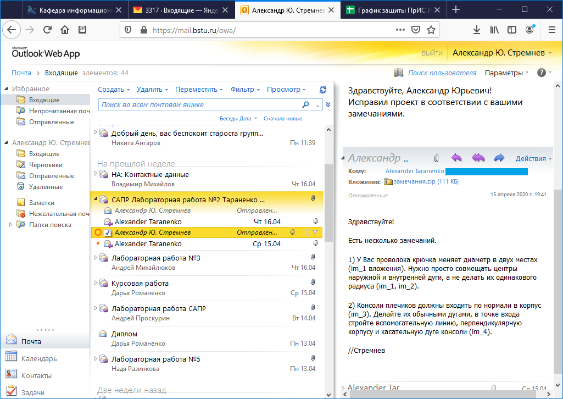The width and height of the screenshot is (563, 399).
Task: Open the Переместить dropdown
Action: (x=199, y=90)
